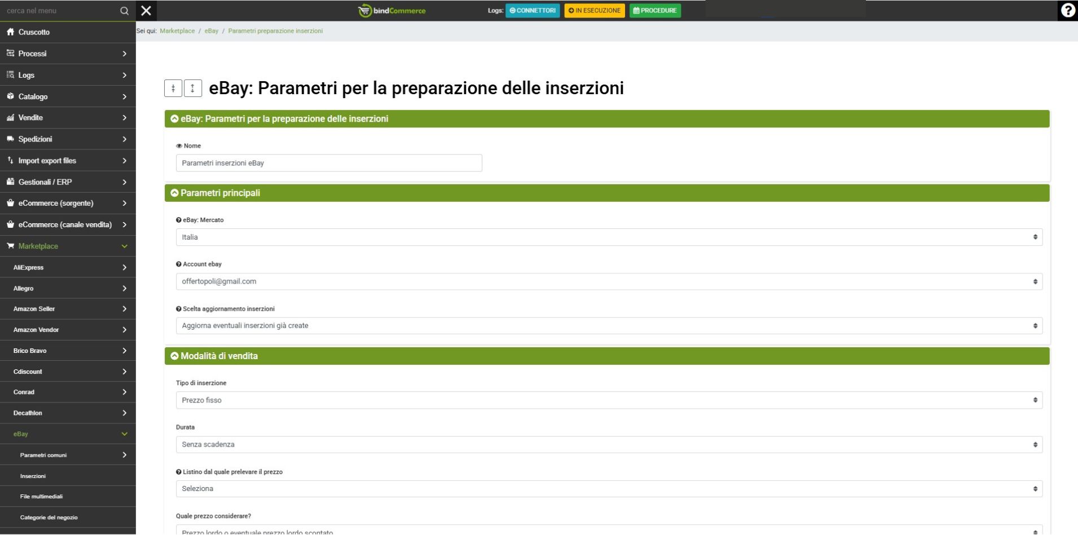Image resolution: width=1078 pixels, height=535 pixels.
Task: Follow the Marketplace breadcrumb link
Action: (x=177, y=31)
